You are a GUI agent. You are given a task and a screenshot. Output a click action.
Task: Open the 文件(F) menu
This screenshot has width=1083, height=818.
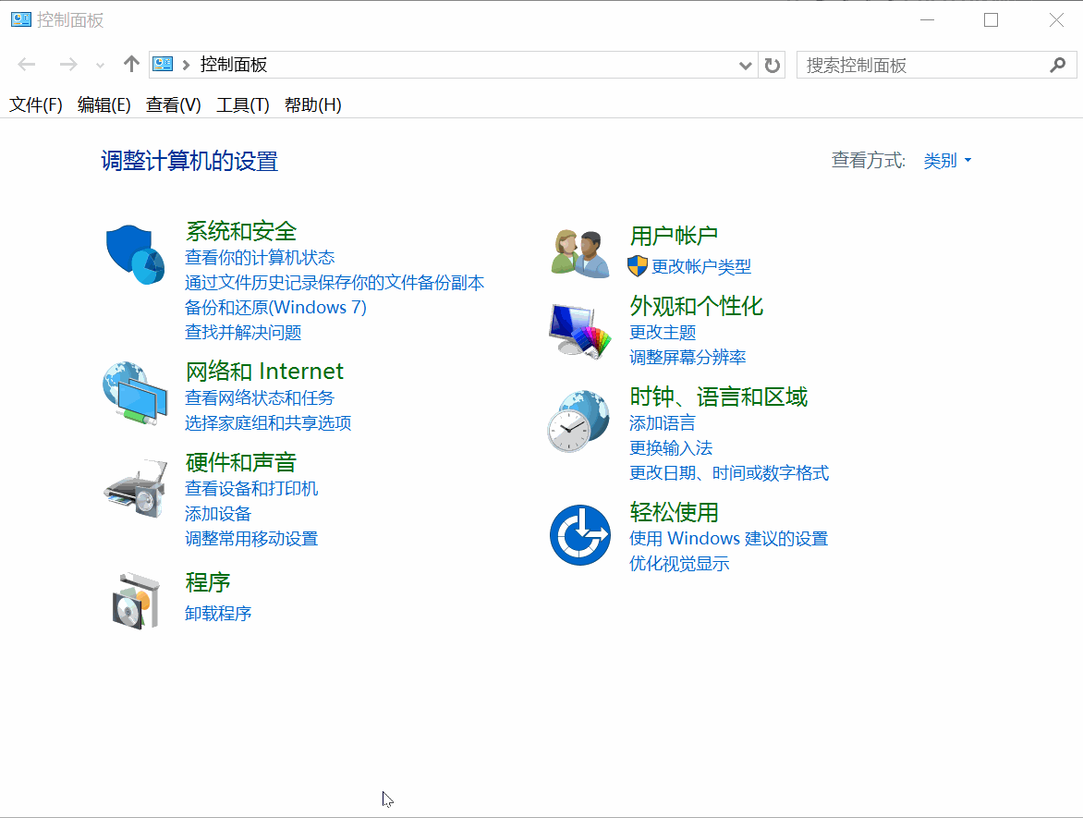35,104
